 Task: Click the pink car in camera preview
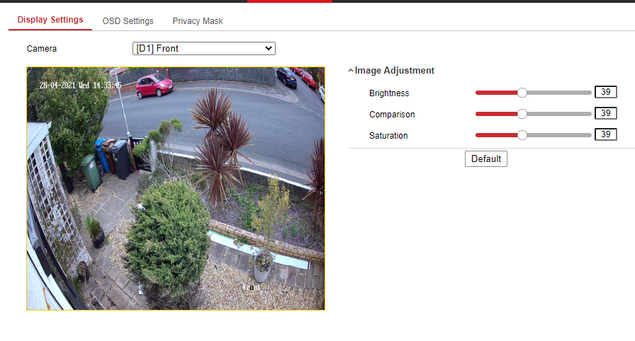click(x=154, y=85)
